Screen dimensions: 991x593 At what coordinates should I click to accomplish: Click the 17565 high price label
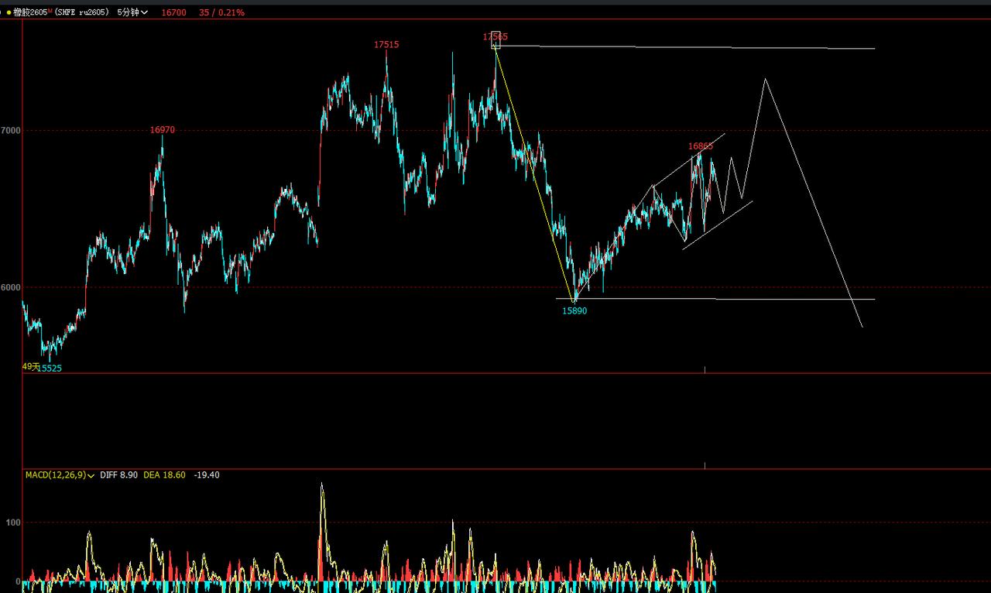pyautogui.click(x=495, y=36)
